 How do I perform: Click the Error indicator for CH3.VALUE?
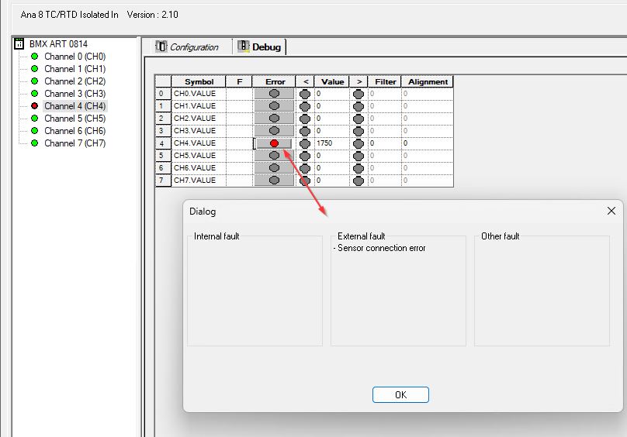click(274, 131)
